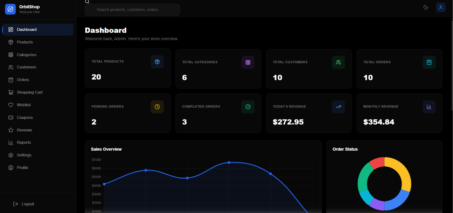
Task: Open the user avatar menu
Action: [x=440, y=7]
